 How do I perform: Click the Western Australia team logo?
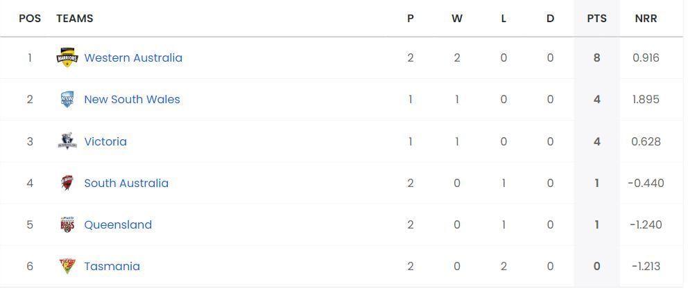click(67, 57)
